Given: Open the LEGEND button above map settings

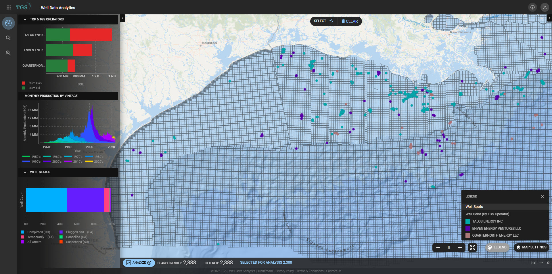Looking at the screenshot, I should (497, 247).
